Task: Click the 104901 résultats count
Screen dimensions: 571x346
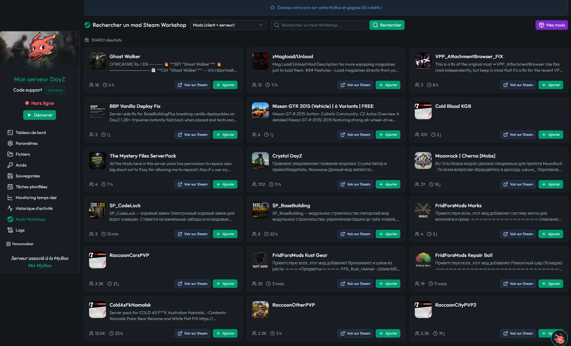Action: coord(107,40)
